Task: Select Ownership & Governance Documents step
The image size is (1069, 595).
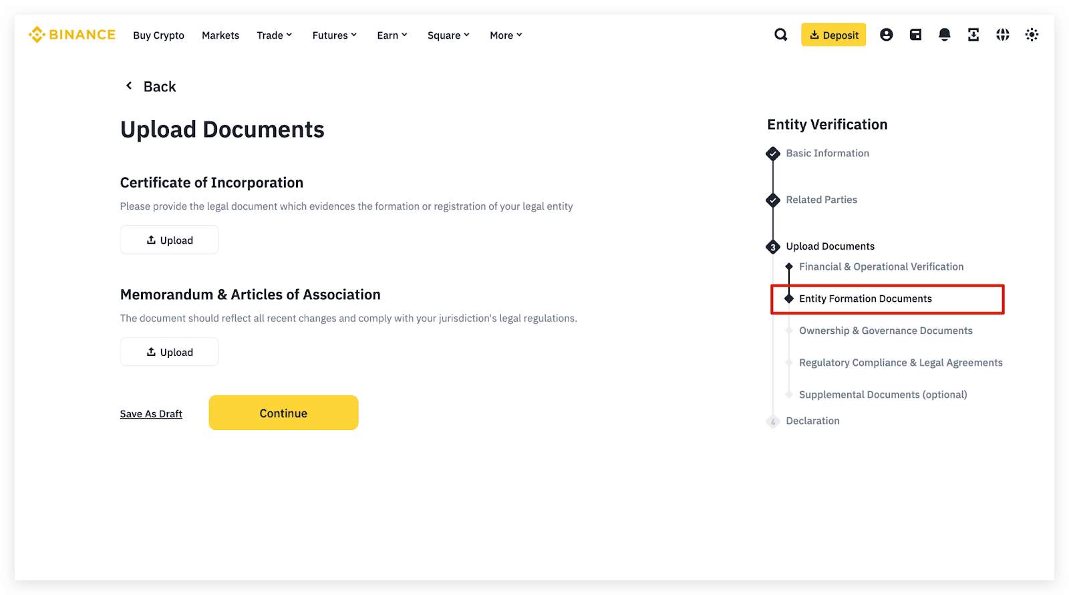Action: [x=885, y=331]
